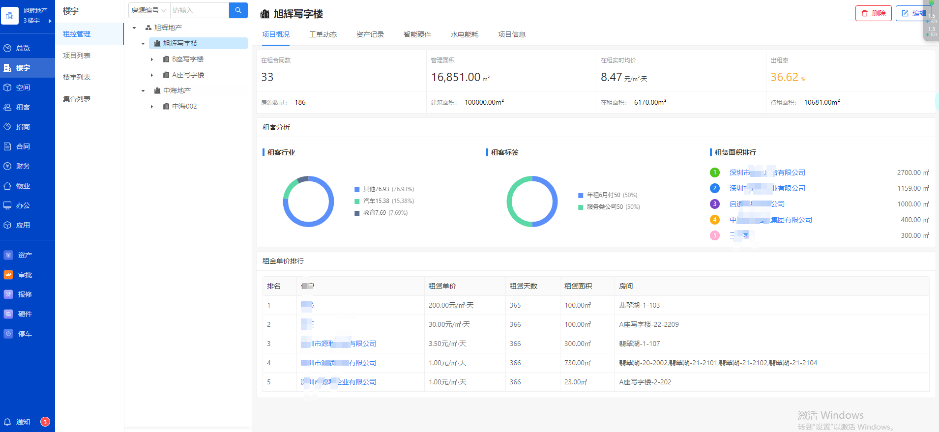Screen dimensions: 939x432
Task: Open the 总览 overview sidebar icon
Action: [x=8, y=48]
